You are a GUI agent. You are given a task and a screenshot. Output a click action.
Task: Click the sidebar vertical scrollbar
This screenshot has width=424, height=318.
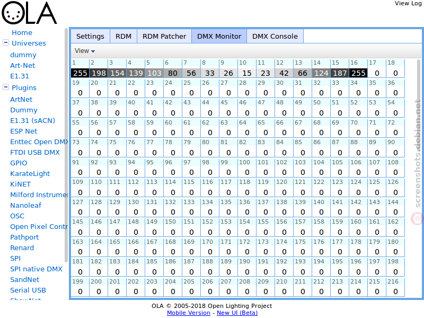[x=66, y=145]
